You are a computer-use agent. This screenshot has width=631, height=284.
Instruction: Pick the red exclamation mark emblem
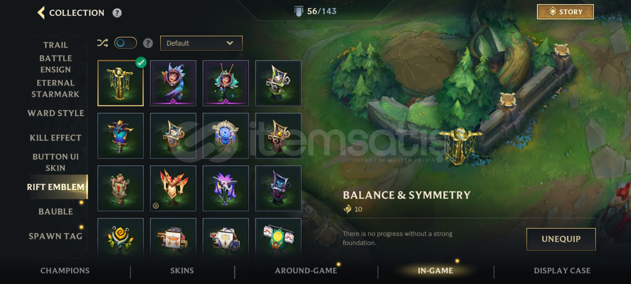pyautogui.click(x=120, y=188)
